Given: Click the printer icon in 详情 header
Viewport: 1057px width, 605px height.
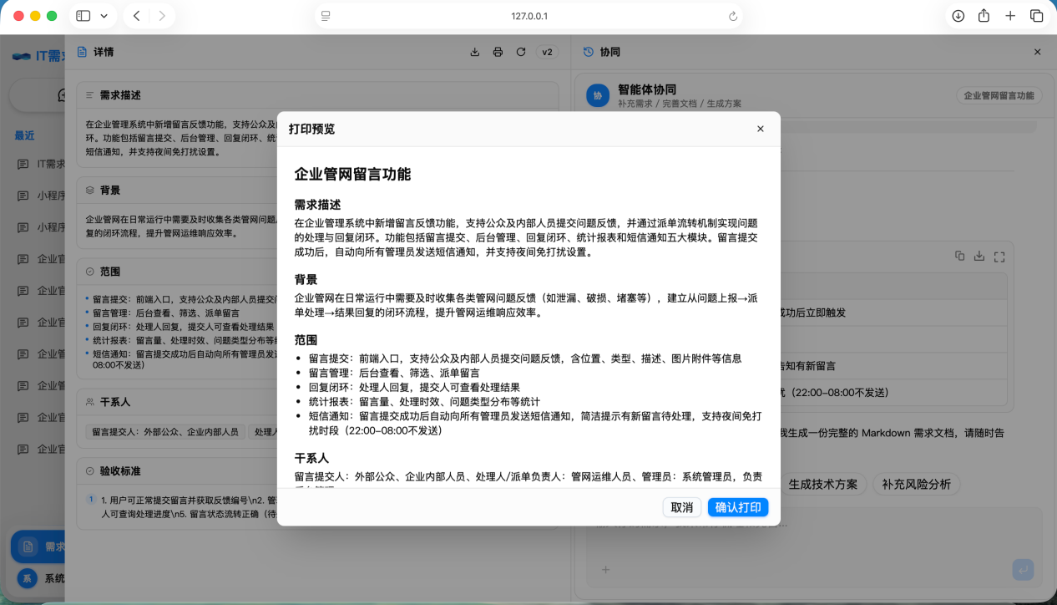Looking at the screenshot, I should click(x=498, y=52).
